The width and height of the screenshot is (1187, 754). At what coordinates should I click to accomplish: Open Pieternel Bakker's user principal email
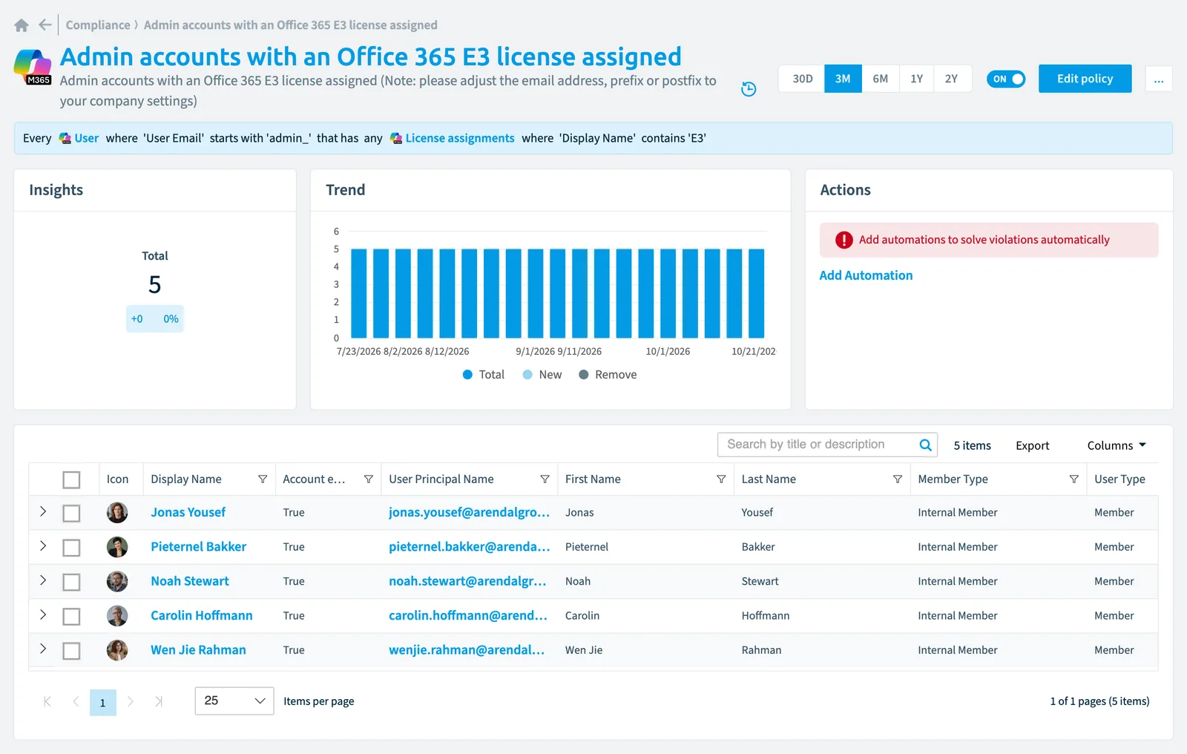tap(469, 547)
